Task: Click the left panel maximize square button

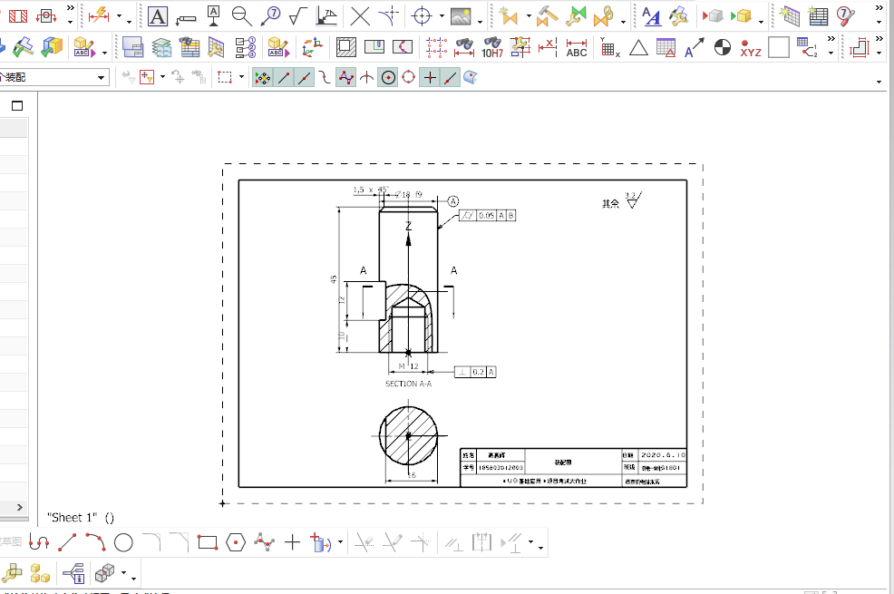Action: (17, 105)
